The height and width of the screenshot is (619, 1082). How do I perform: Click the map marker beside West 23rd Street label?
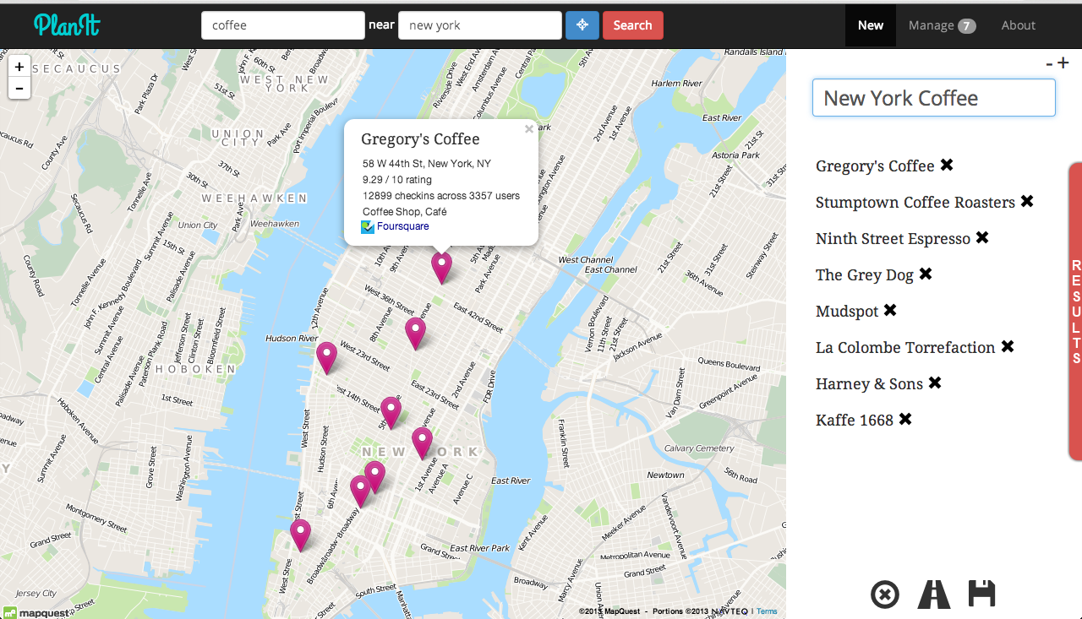tap(326, 357)
